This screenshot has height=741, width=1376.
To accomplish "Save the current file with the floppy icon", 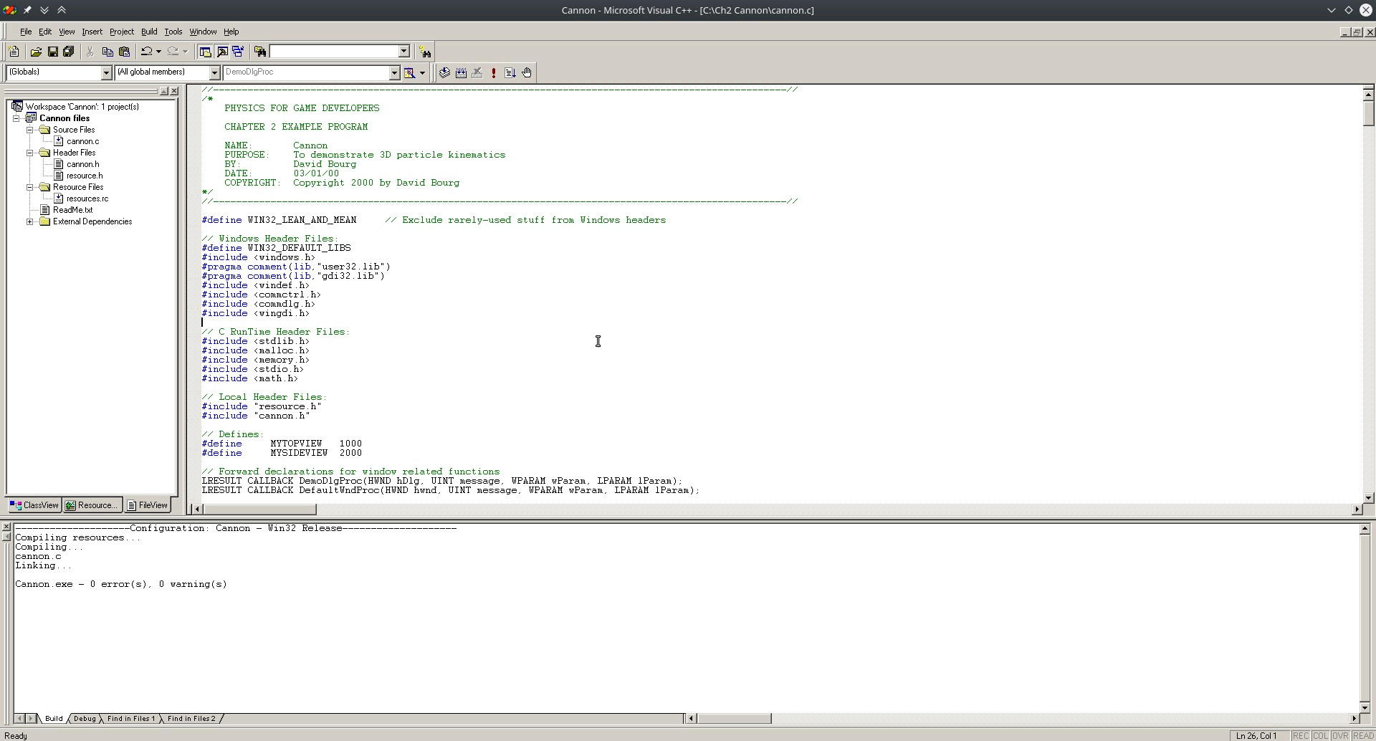I will 52,52.
